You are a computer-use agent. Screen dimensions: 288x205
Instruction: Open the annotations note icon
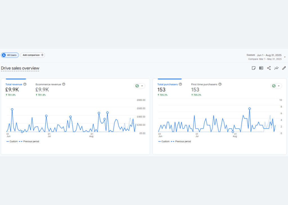point(253,68)
